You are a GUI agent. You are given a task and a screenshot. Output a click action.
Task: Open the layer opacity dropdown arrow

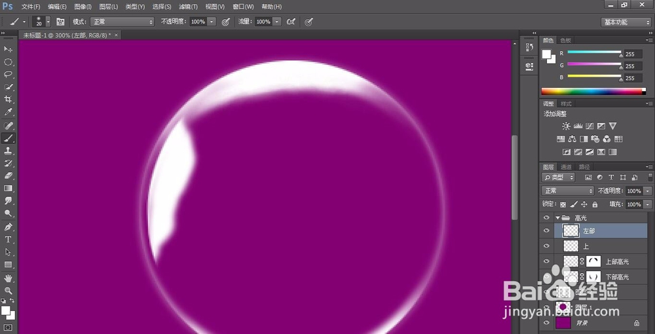click(x=648, y=191)
